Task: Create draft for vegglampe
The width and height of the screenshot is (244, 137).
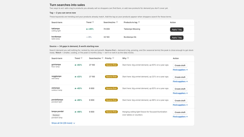Action: coord(180,77)
